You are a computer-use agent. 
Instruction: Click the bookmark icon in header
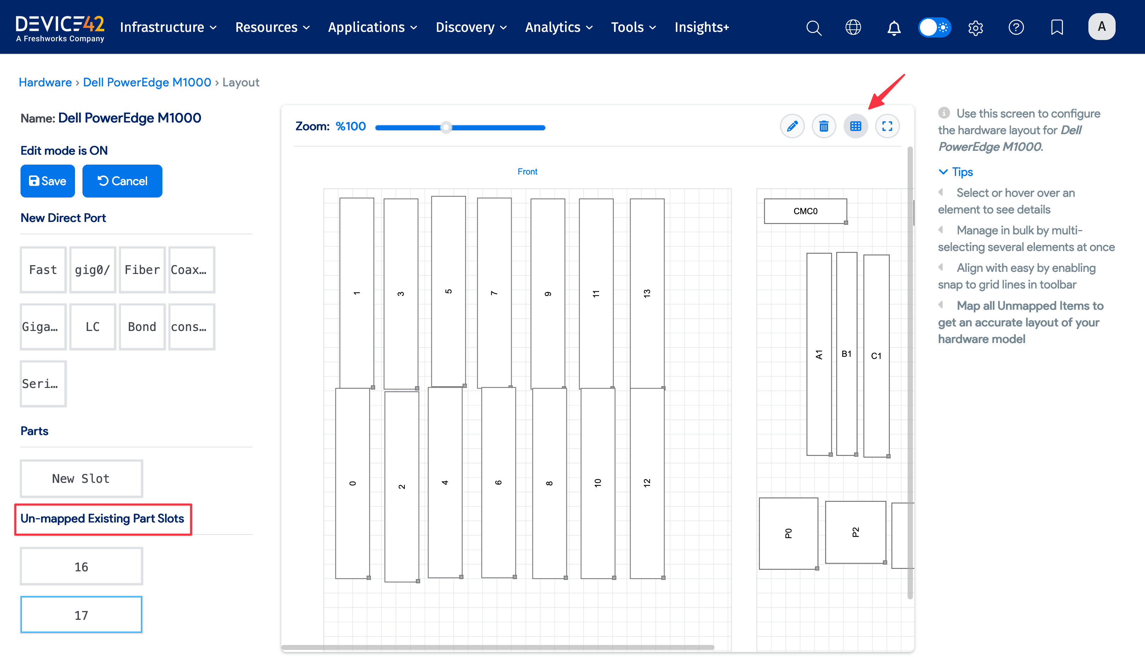tap(1057, 28)
